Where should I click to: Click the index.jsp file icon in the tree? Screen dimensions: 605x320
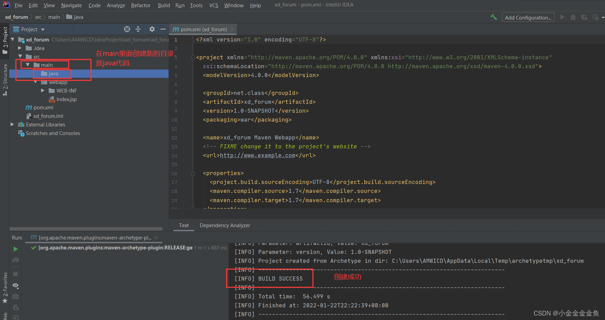[x=52, y=99]
